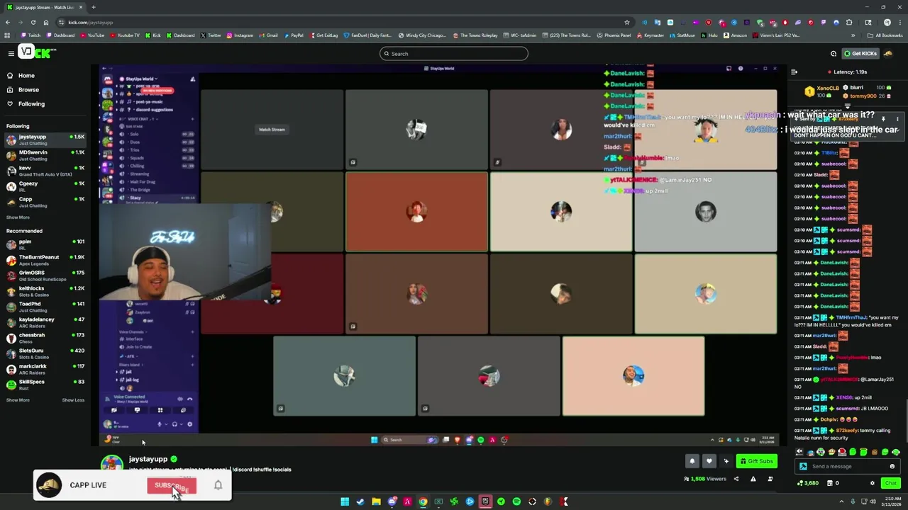Viewport: 908px width, 510px height.
Task: Open the YouTube bookmark
Action: click(92, 35)
